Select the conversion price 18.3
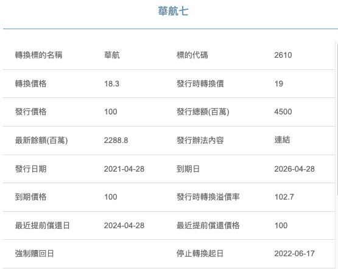338x269 pixels. tap(111, 83)
